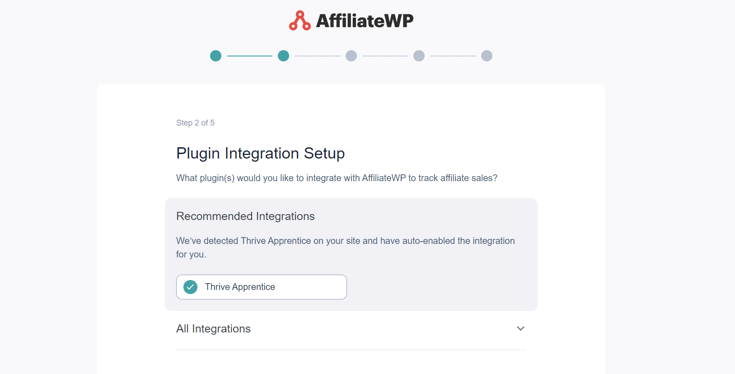Click dashed line after second step dot
Screen dimensions: 735x374
318,56
